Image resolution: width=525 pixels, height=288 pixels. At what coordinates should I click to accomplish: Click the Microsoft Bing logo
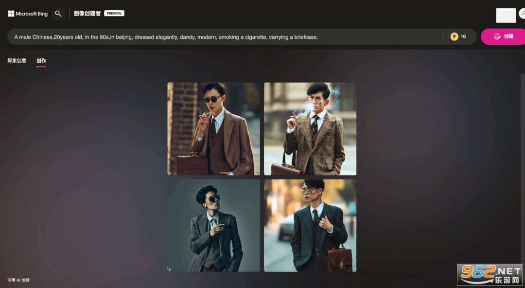(28, 14)
